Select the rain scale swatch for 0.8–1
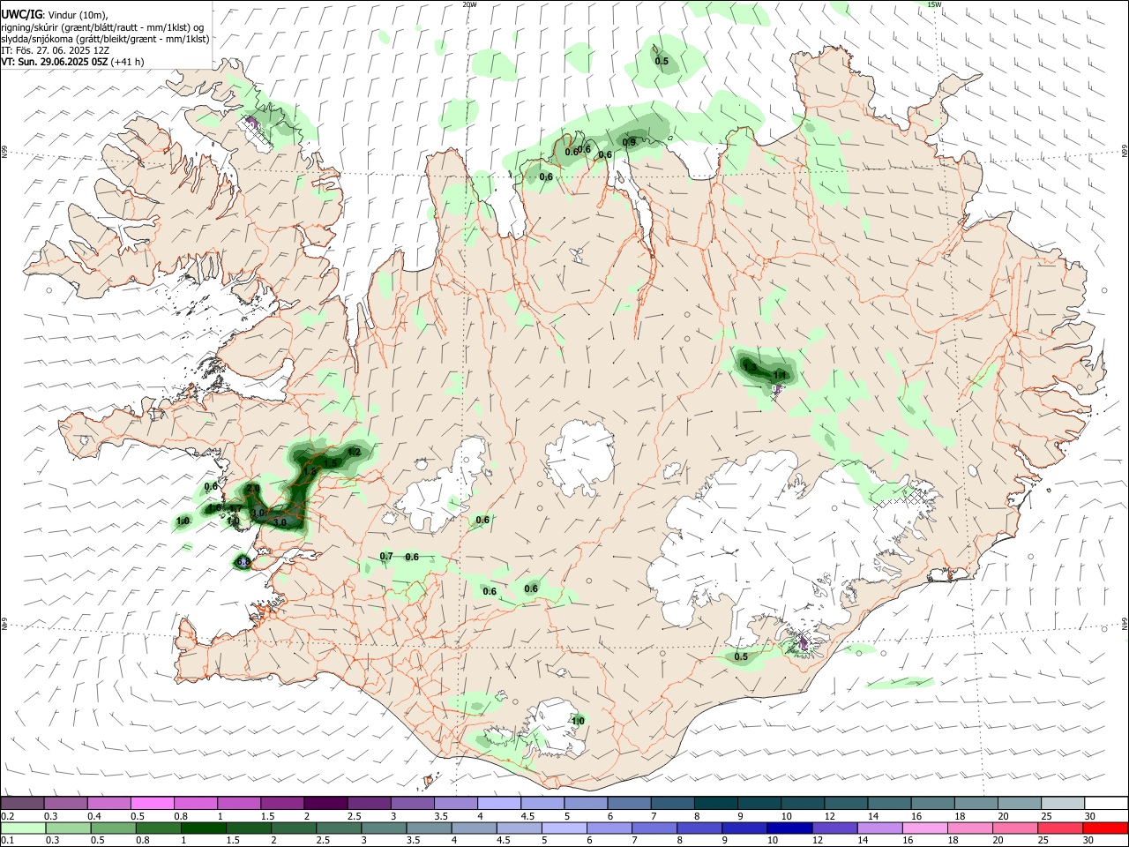The width and height of the screenshot is (1129, 847). (158, 828)
